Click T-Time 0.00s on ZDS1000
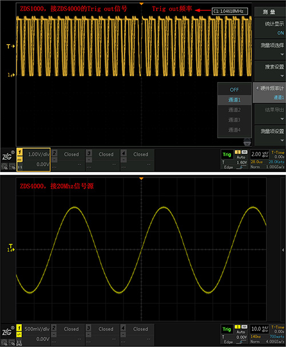 click(x=278, y=154)
